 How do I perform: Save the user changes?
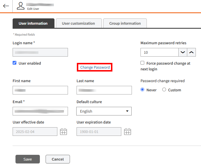(28, 159)
